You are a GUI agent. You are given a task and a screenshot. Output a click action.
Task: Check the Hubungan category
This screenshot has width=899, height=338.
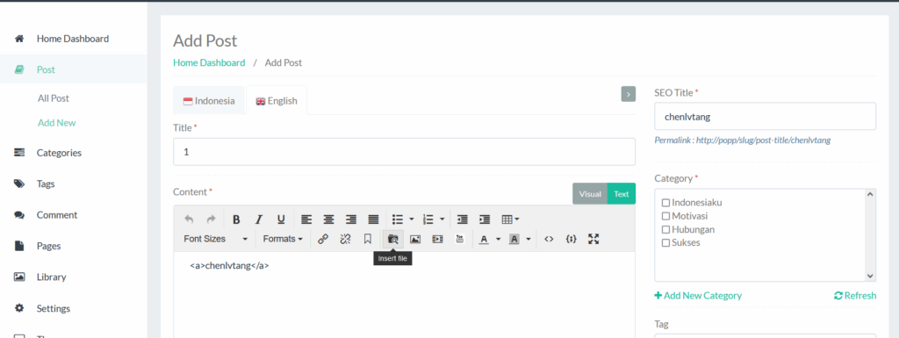pos(665,229)
